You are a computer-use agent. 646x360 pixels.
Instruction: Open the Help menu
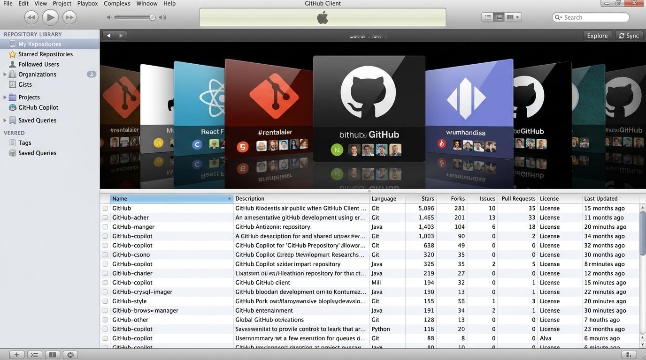169,3
